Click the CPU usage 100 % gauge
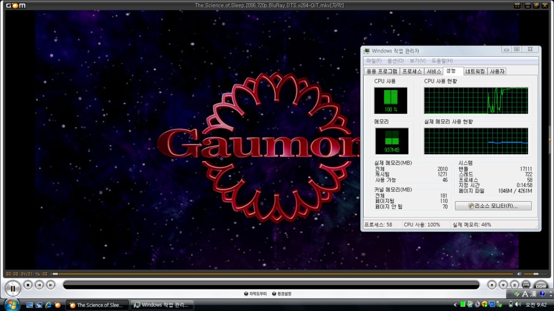This screenshot has height=311, width=554. coord(391,101)
